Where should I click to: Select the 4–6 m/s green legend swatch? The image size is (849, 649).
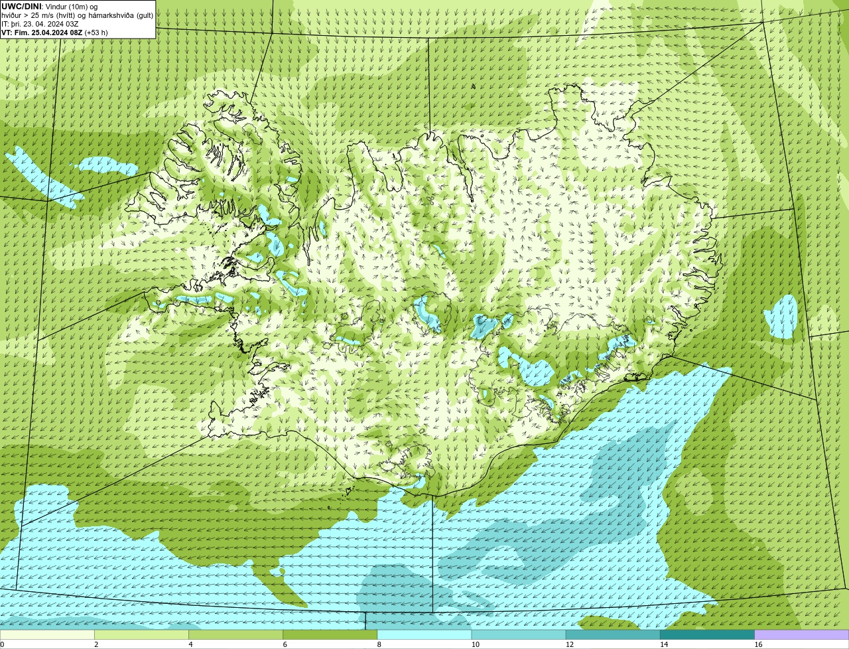(x=235, y=634)
